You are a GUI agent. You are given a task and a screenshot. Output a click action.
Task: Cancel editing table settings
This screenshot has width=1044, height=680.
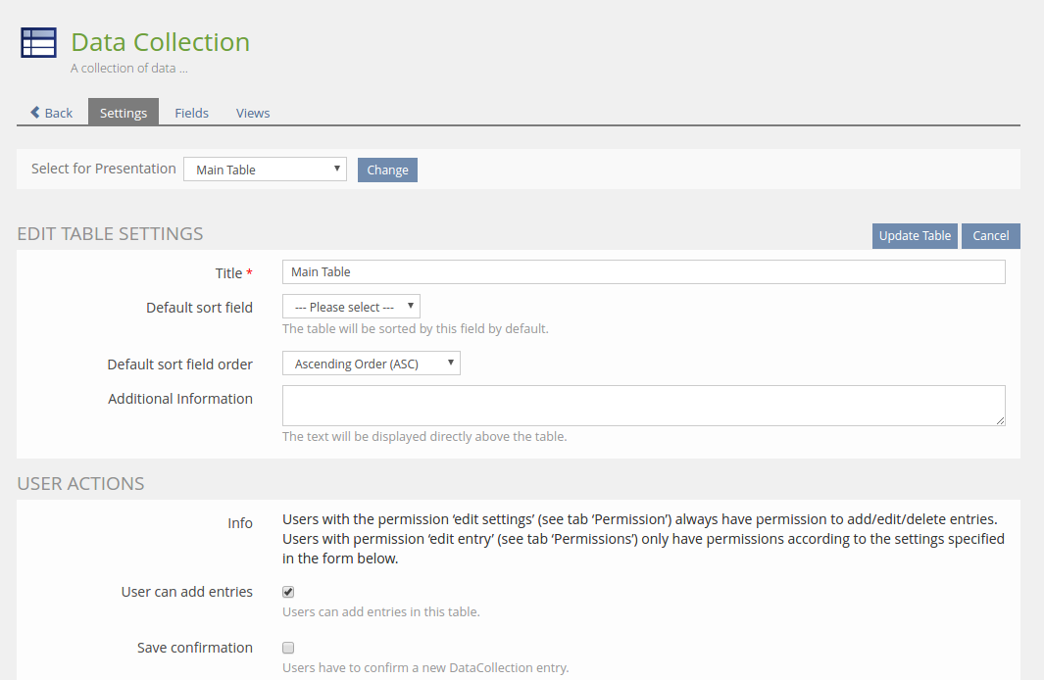click(x=990, y=235)
